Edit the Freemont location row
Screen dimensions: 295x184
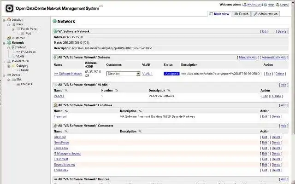265,116
